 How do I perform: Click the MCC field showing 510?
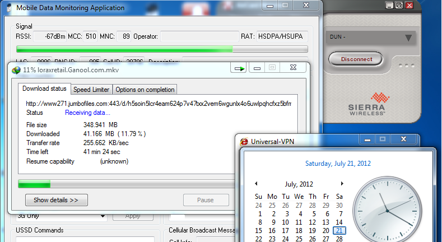click(91, 36)
